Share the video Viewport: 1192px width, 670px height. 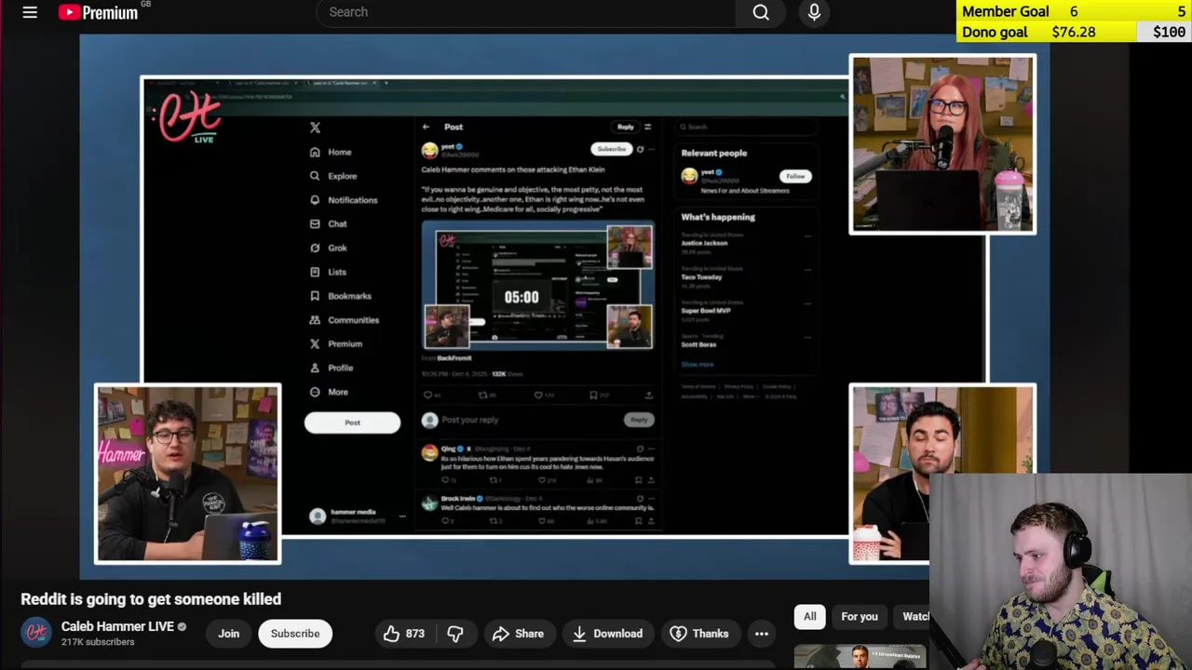[518, 634]
